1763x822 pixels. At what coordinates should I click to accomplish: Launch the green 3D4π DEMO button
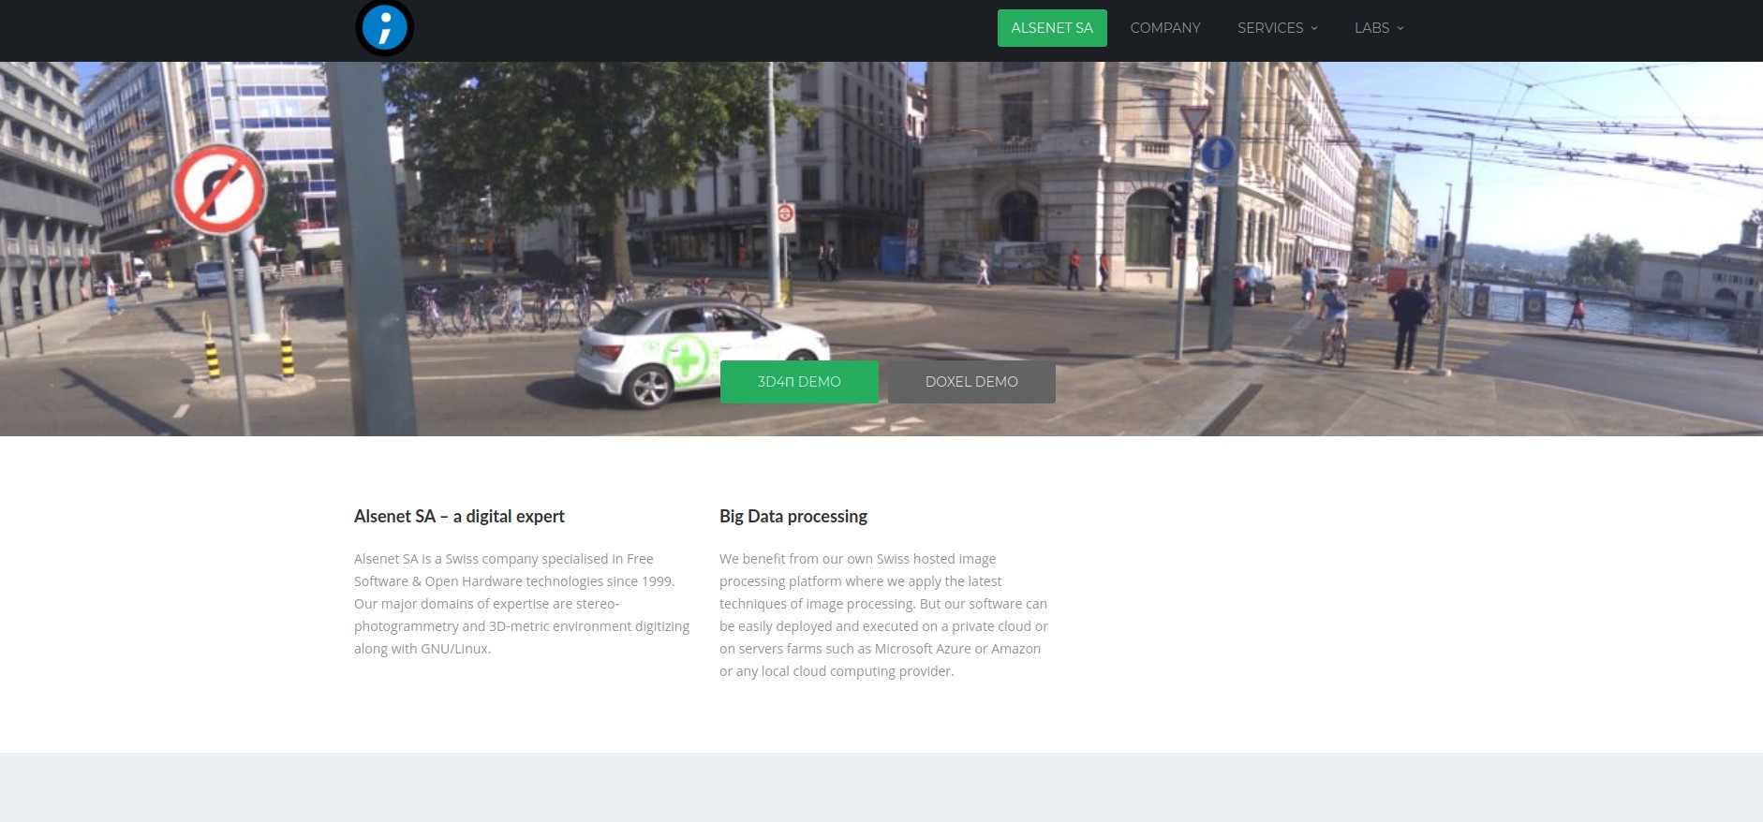click(x=798, y=382)
